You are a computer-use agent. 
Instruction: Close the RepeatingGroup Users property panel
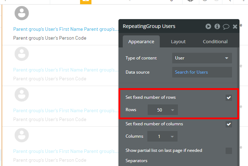(x=235, y=27)
